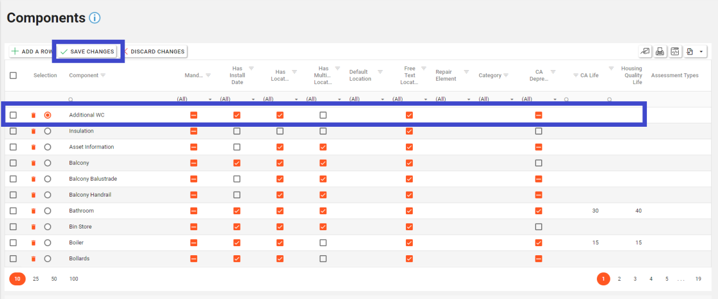Open the info icon beside Components heading

click(94, 18)
